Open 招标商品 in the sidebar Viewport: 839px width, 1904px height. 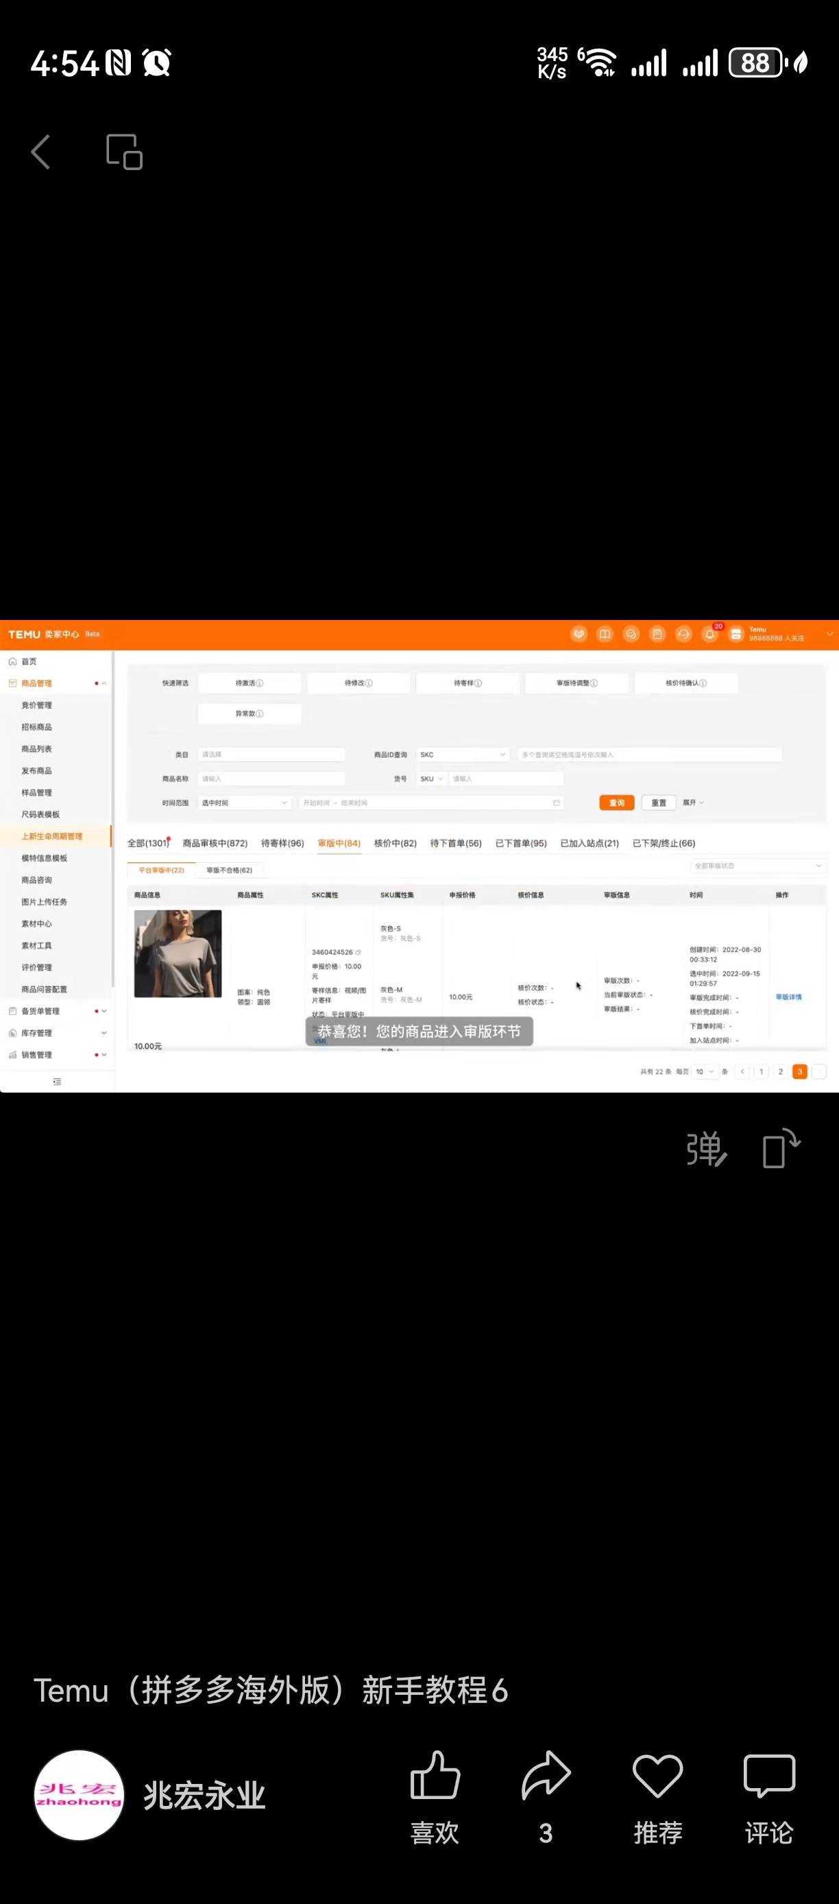coord(37,727)
